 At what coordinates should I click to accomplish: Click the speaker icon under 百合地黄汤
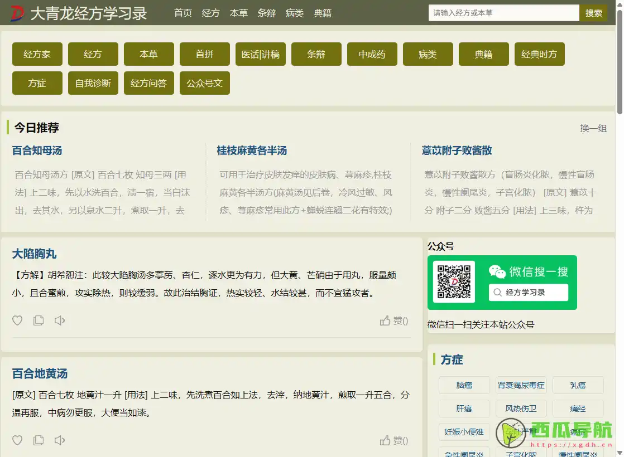click(60, 440)
